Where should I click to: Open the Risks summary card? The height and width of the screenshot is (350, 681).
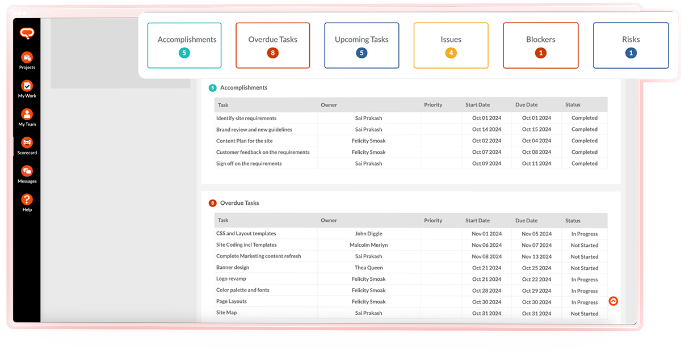coord(630,45)
